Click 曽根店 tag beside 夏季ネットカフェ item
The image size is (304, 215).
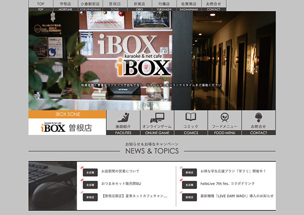90,198
